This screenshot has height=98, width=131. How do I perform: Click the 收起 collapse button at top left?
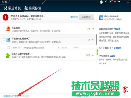(4, 2)
